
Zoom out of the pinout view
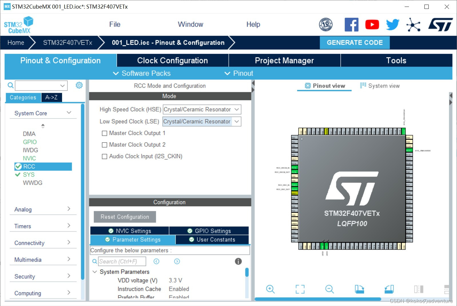[x=329, y=289]
